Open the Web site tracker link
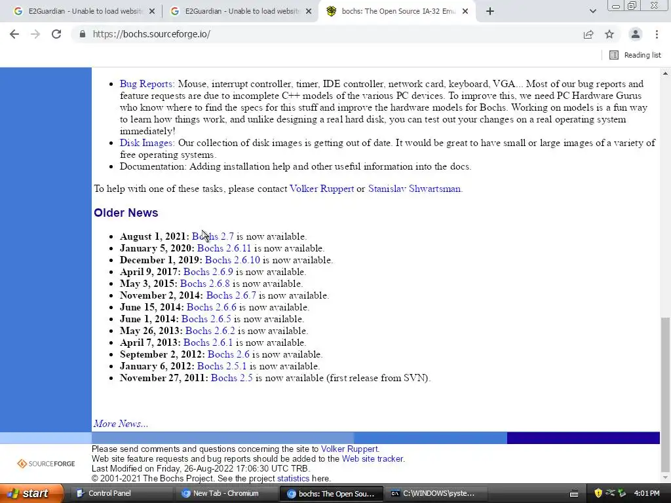Screen dimensions: 671x503 point(372,459)
